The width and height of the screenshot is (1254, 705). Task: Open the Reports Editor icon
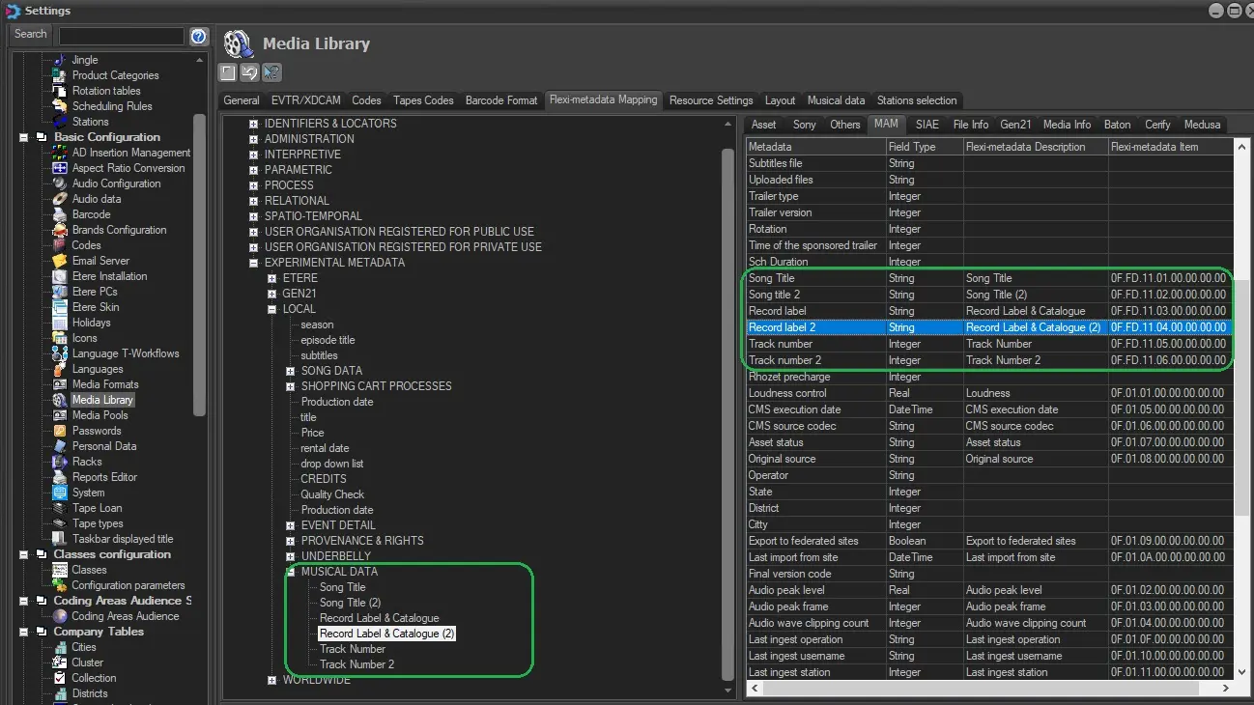tap(61, 477)
